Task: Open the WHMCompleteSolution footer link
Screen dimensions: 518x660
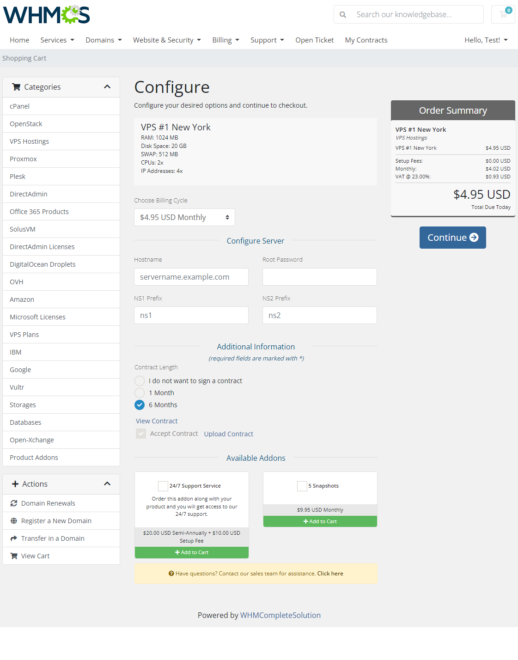Action: click(280, 615)
